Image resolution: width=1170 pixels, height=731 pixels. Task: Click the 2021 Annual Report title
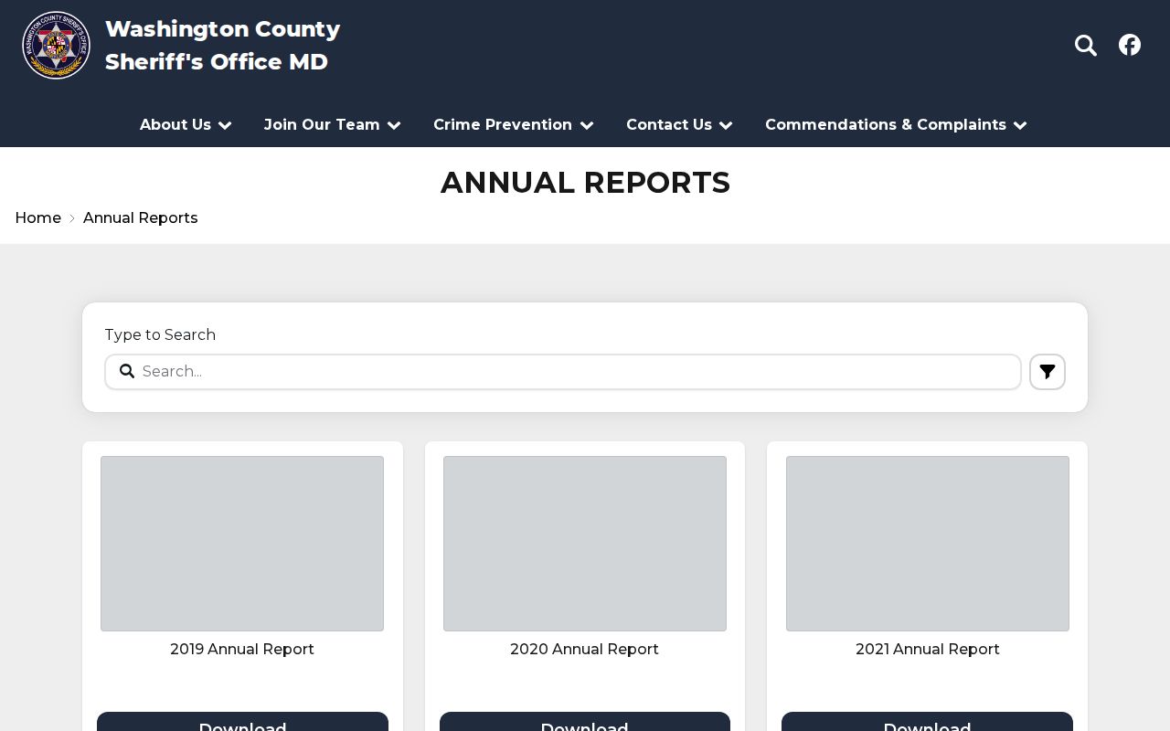[928, 650]
